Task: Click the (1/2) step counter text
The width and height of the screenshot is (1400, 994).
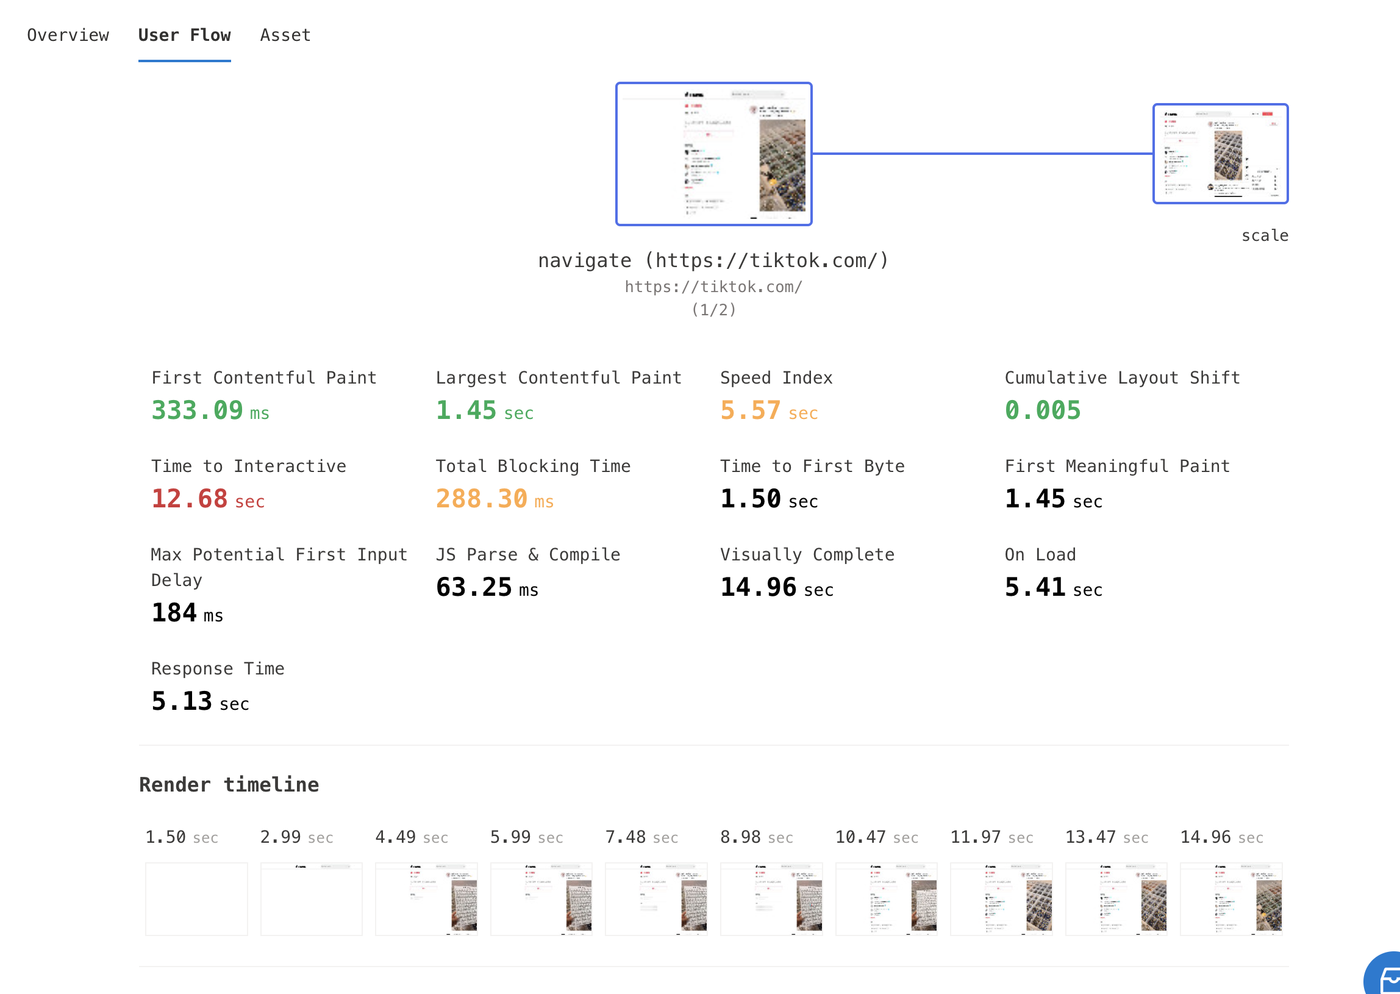Action: (713, 310)
